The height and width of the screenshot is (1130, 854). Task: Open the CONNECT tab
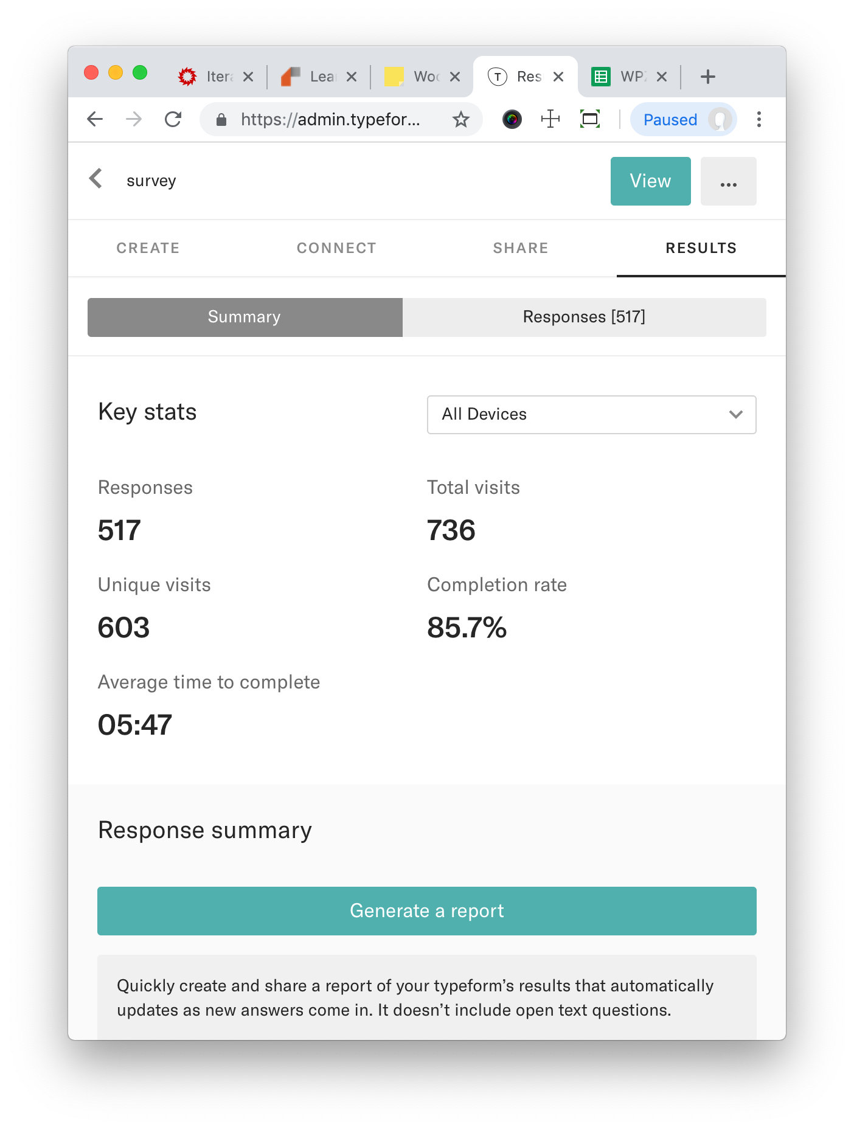tap(336, 248)
